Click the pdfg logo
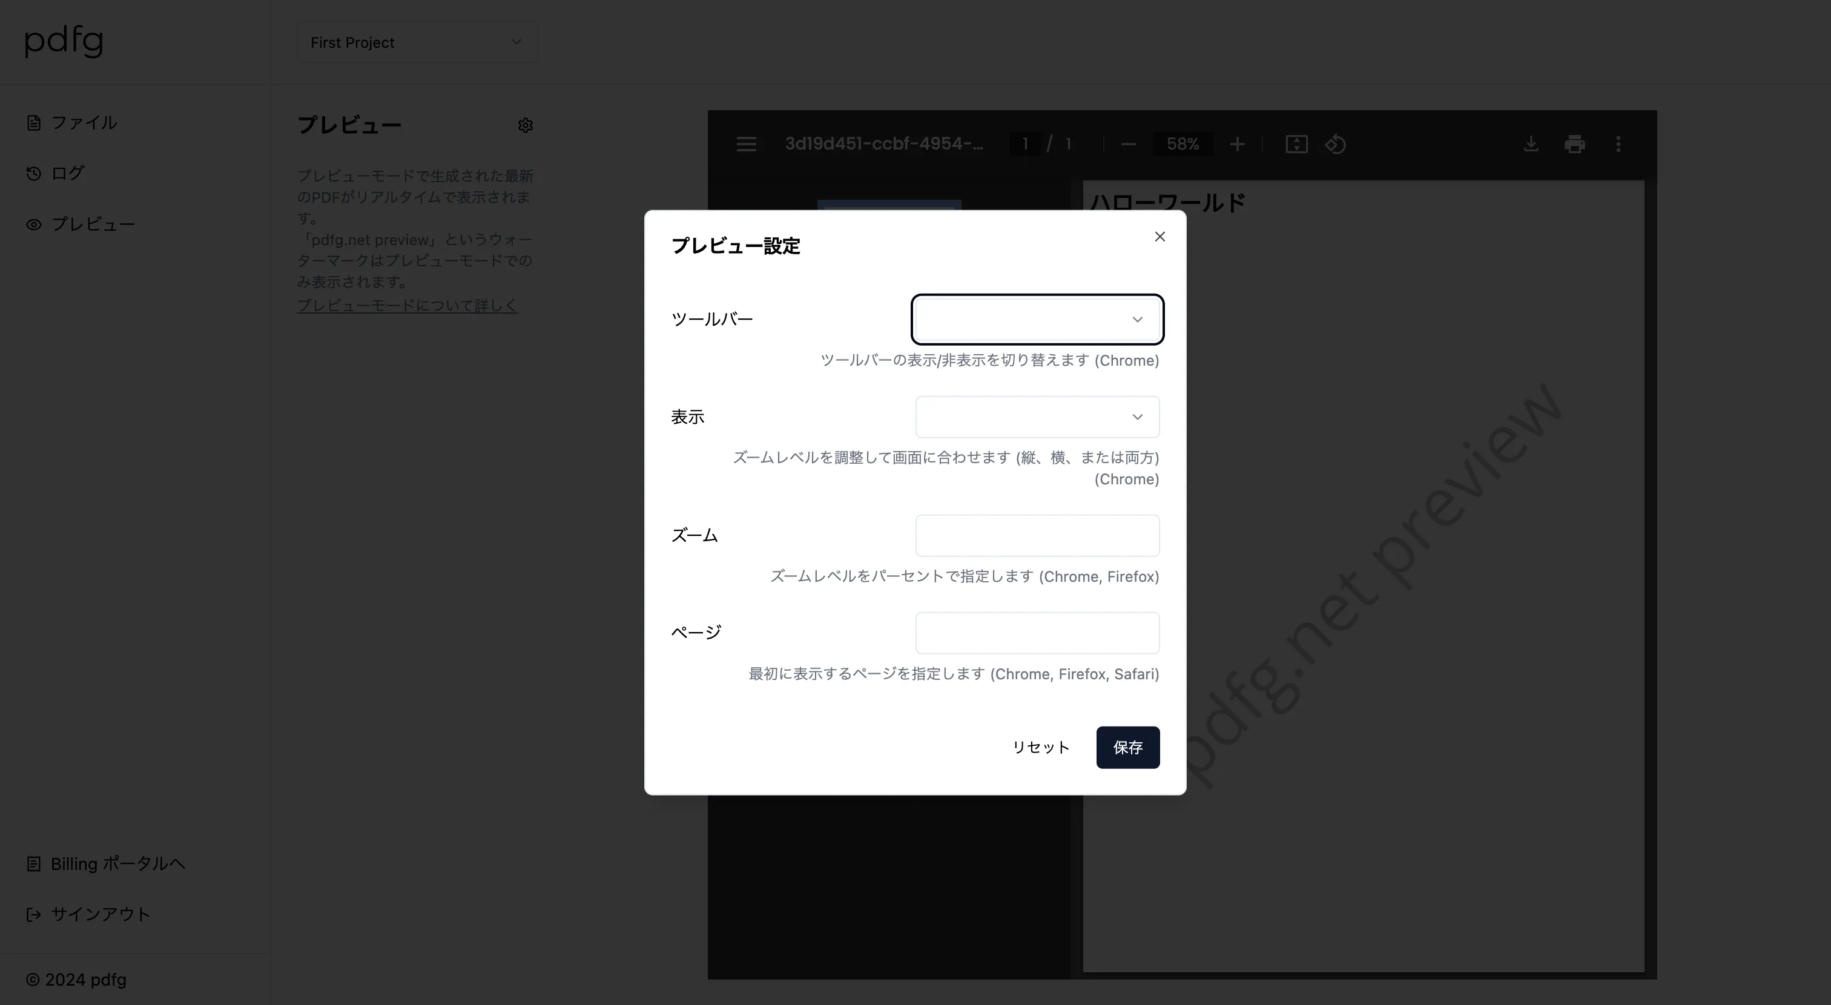The width and height of the screenshot is (1831, 1005). 64,41
